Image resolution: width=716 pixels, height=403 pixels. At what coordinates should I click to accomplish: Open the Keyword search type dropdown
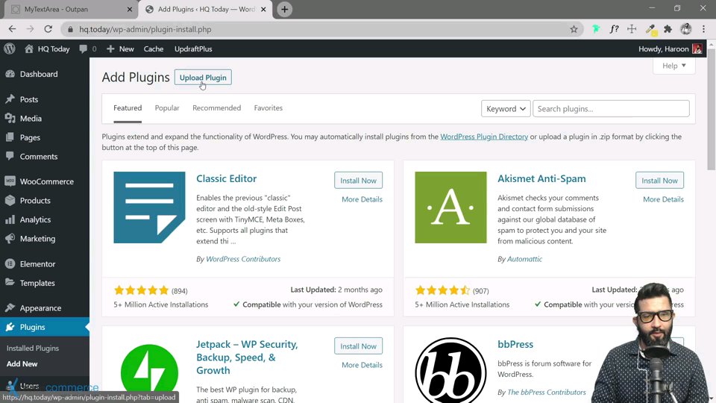click(506, 109)
